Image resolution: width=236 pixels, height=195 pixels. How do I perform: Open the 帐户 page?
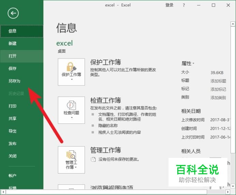tap(22, 176)
